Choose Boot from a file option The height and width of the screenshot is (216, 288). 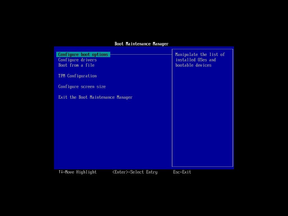[x=76, y=65]
